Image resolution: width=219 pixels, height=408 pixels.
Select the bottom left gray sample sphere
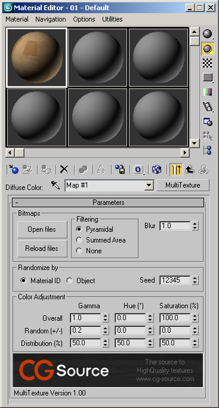tap(36, 117)
